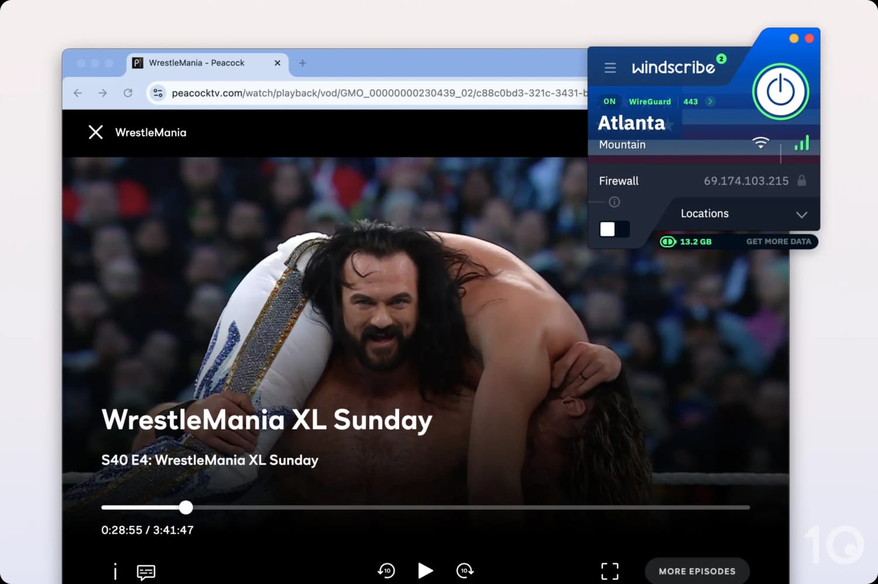Click the peacocktv.com address bar
Screen dimensions: 878x584
(x=375, y=93)
